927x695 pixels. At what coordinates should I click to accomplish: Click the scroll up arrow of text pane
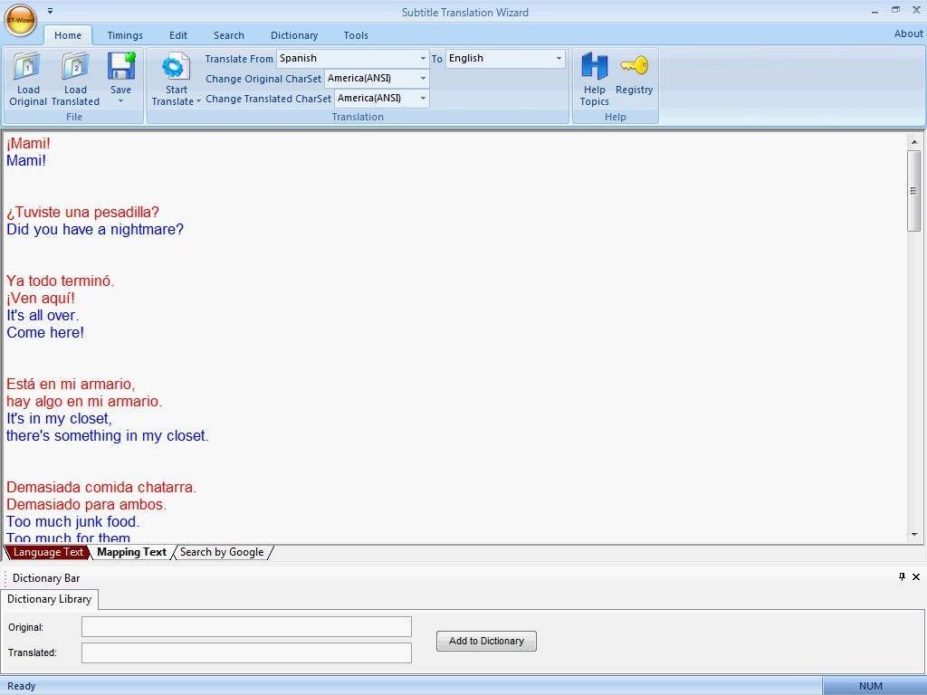914,142
